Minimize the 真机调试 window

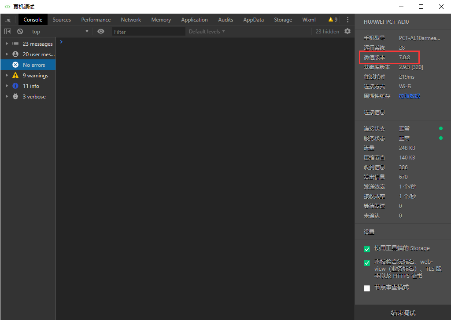(401, 7)
